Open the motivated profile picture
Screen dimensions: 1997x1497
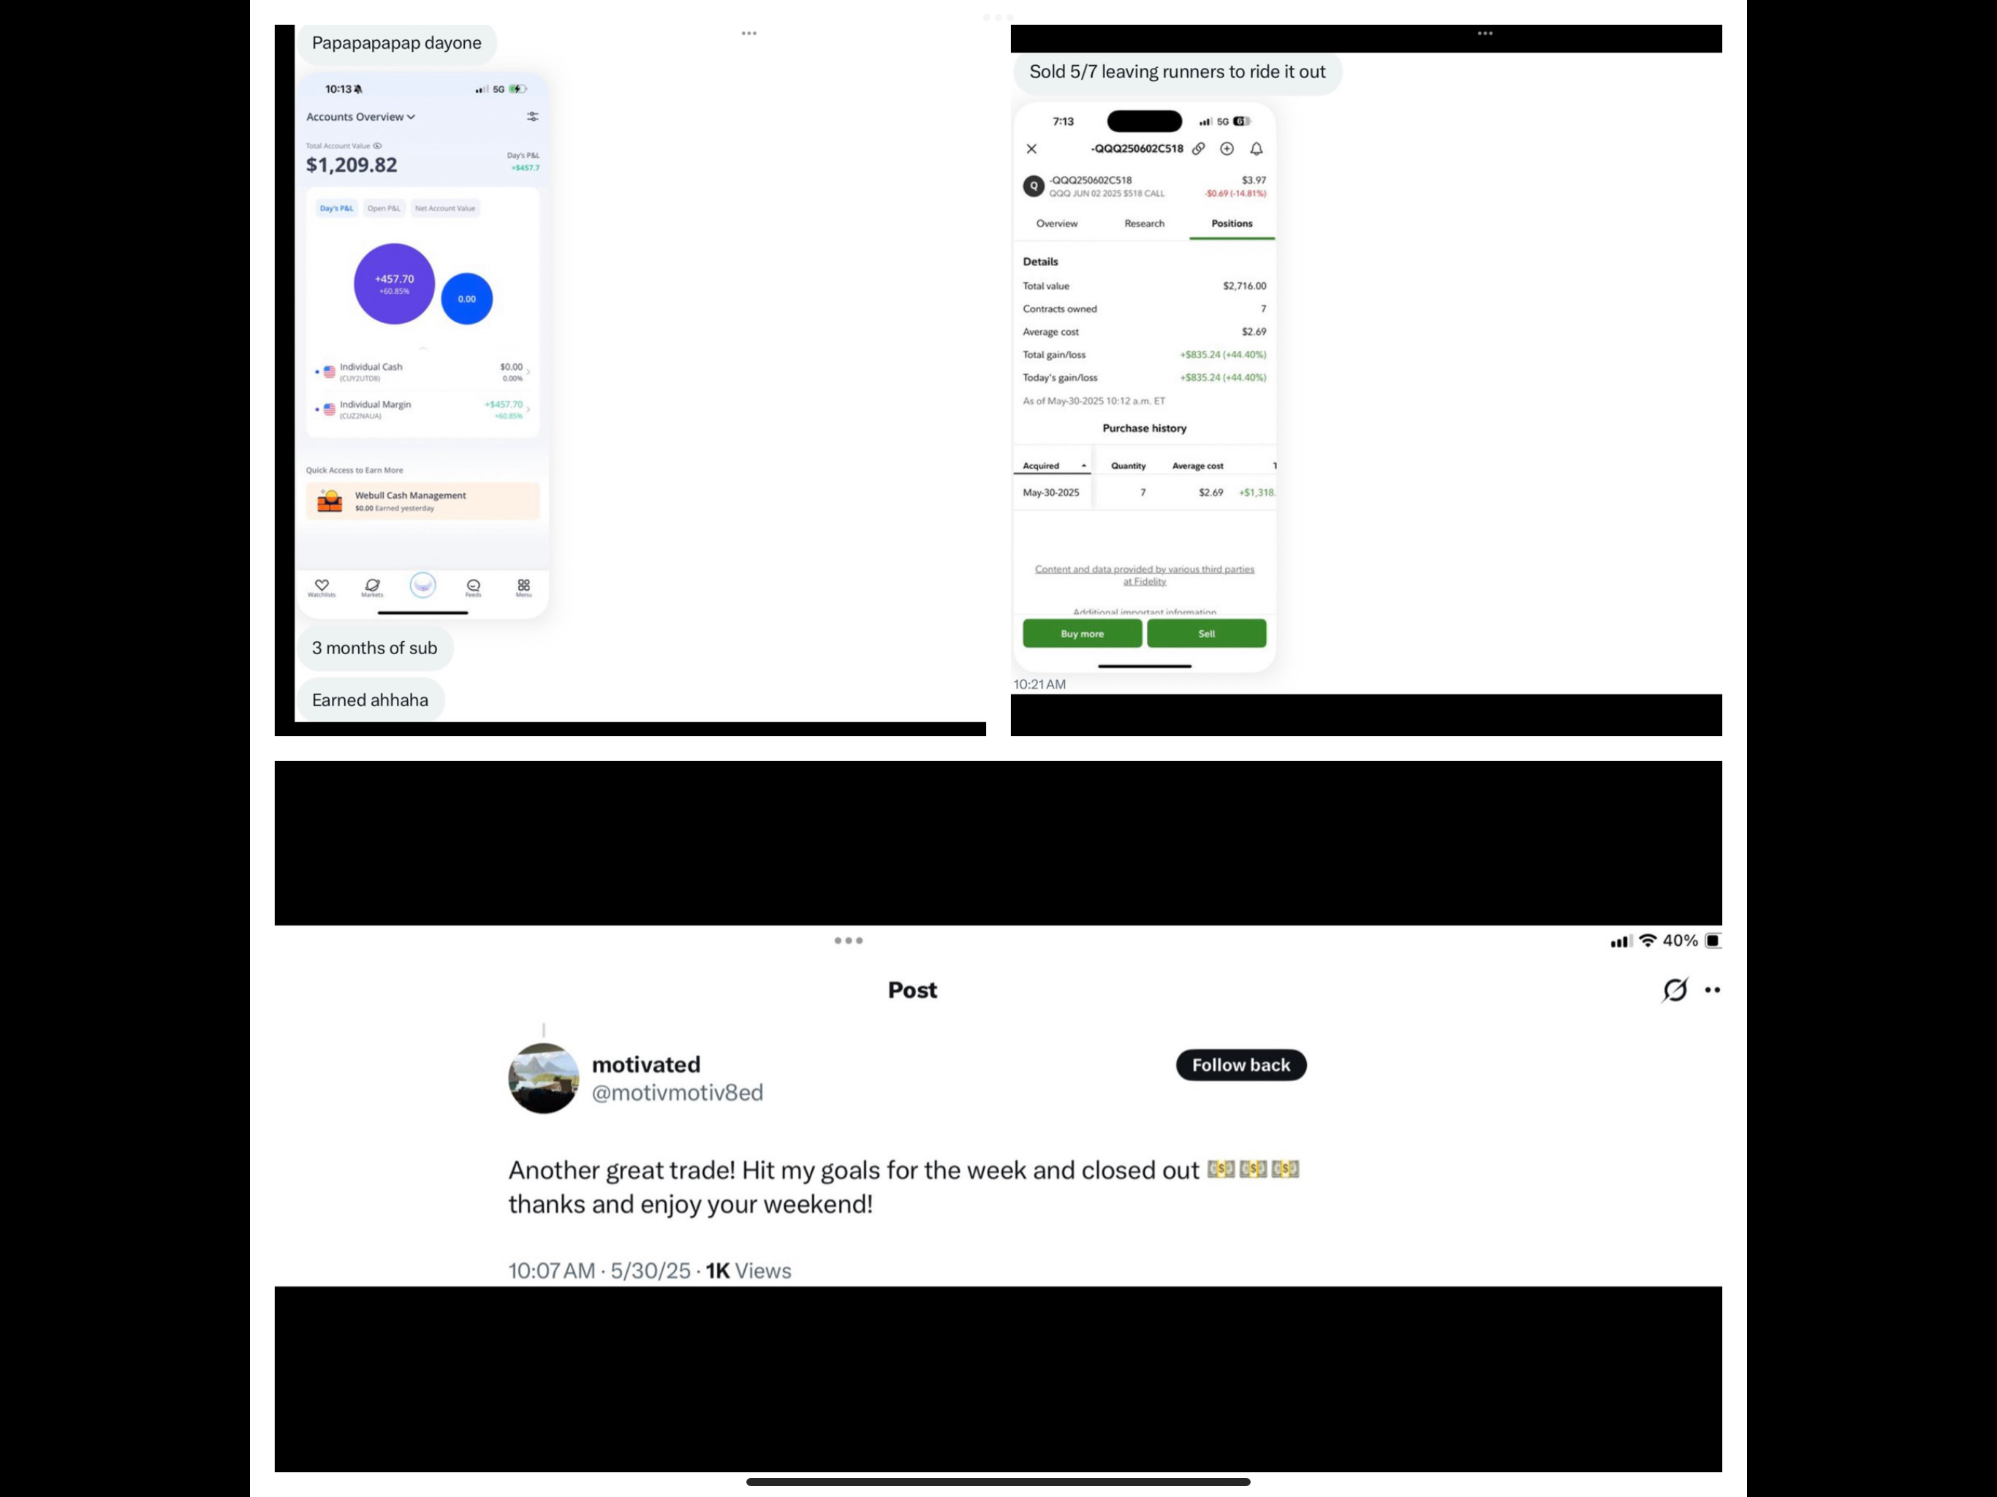544,1078
